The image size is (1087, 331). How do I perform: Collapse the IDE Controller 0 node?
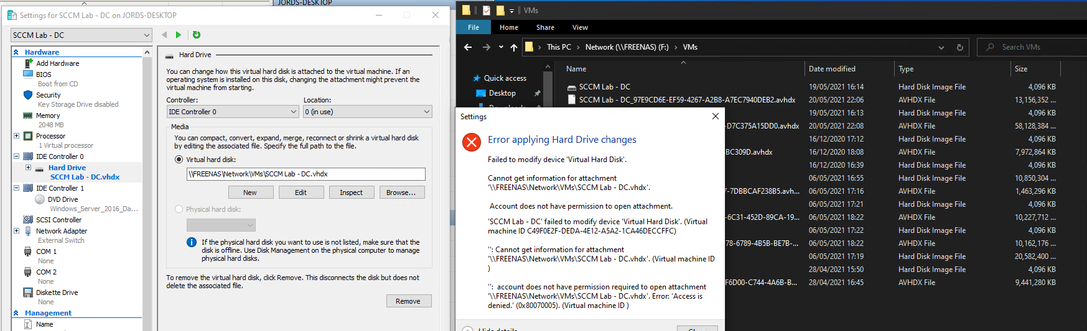(x=17, y=156)
